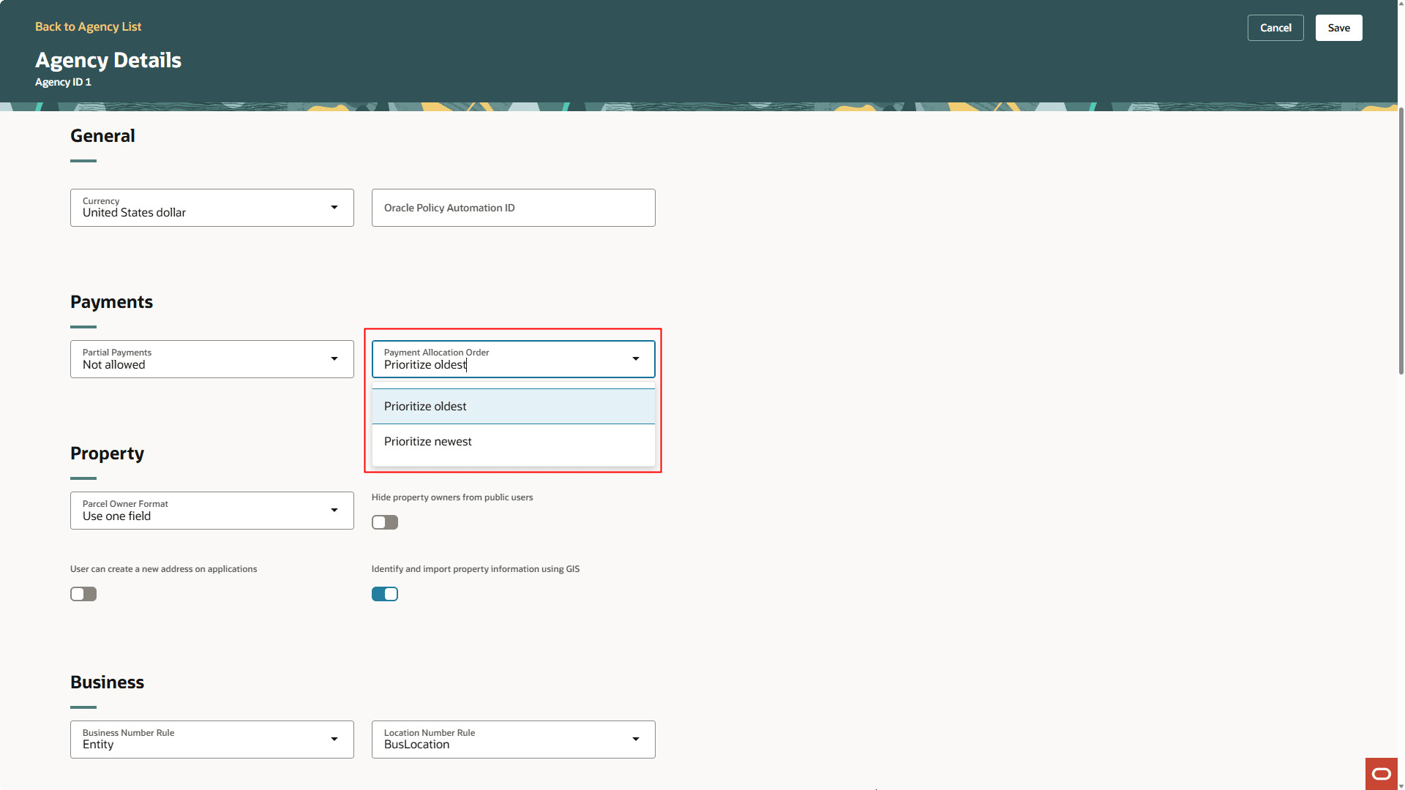Select the Prioritize newest option
Viewport: 1405px width, 790px height.
427,440
